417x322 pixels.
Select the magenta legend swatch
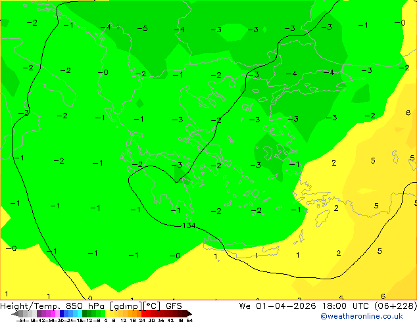53,314
